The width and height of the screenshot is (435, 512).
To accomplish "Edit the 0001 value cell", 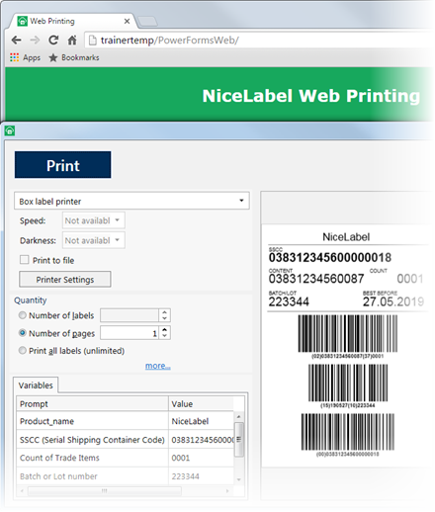I will pos(201,458).
